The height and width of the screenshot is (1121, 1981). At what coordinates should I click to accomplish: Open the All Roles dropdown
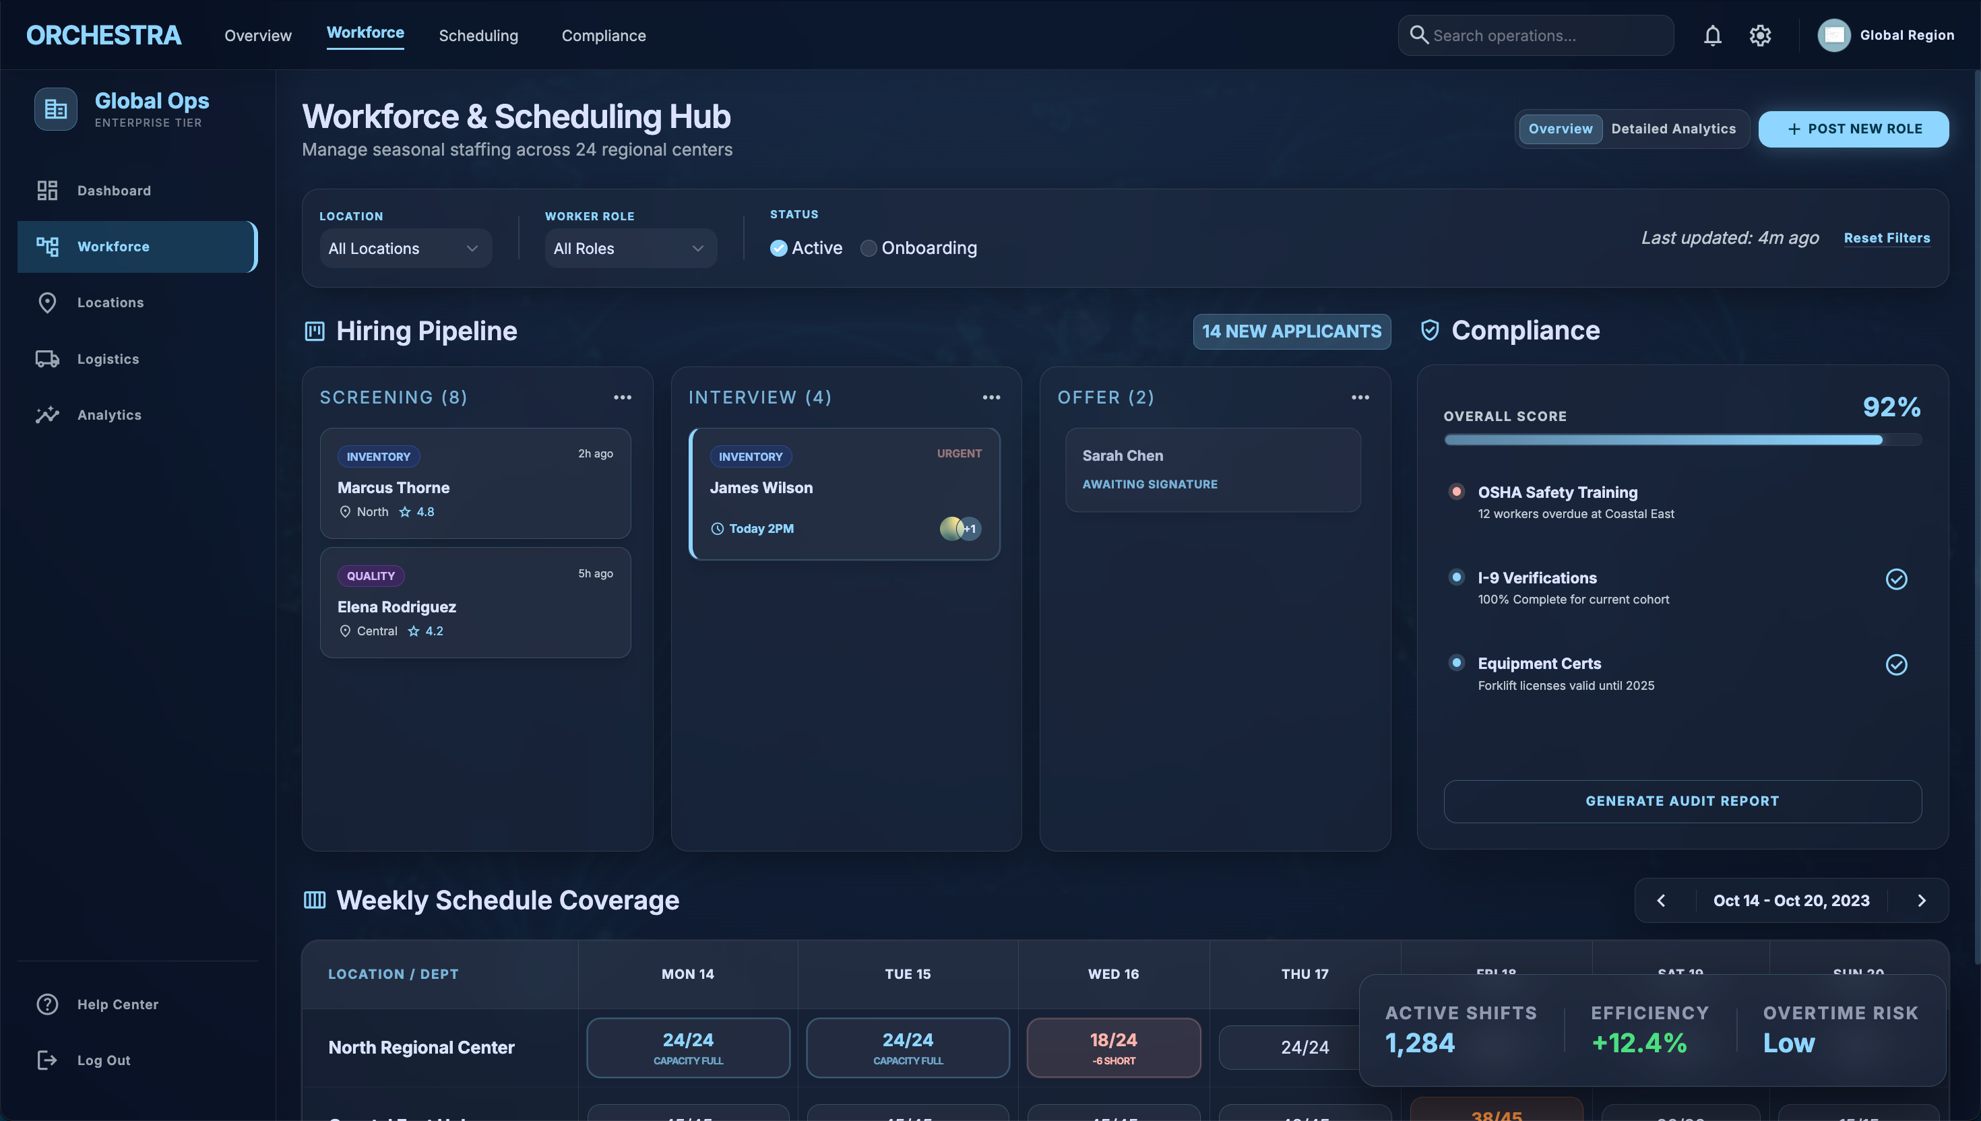click(x=631, y=248)
